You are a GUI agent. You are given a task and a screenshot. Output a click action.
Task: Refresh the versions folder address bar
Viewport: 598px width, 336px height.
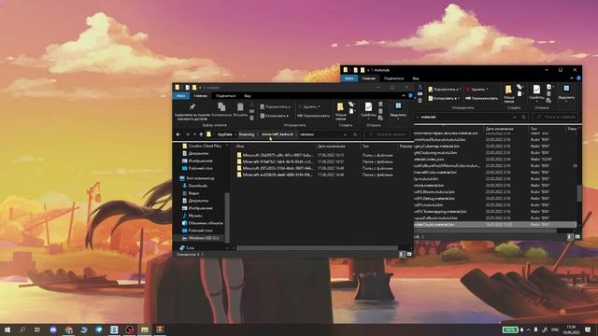[355, 134]
